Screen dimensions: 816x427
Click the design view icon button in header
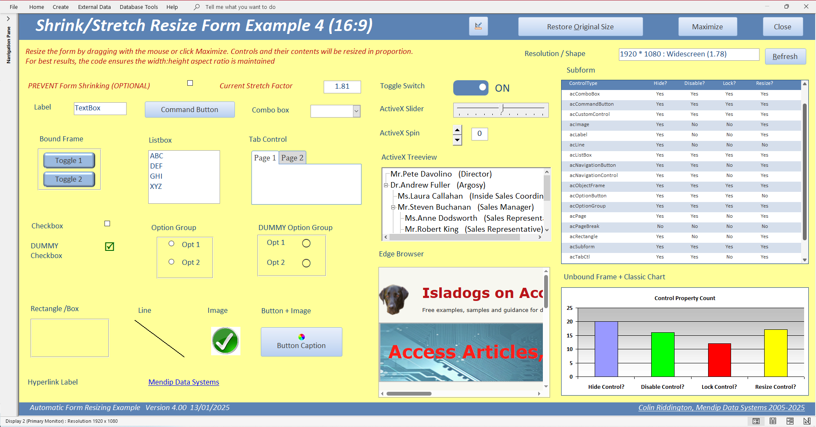pos(478,26)
